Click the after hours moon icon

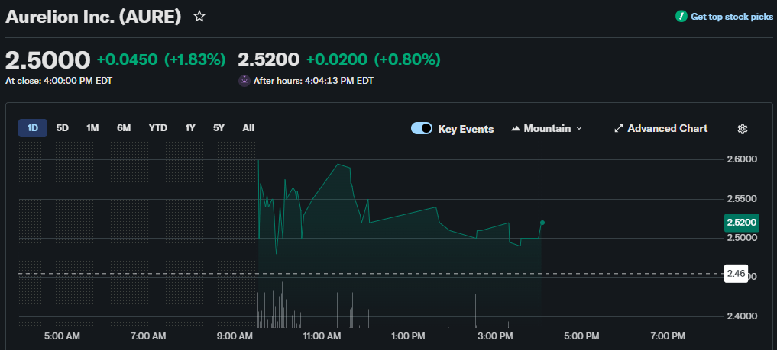(x=244, y=81)
